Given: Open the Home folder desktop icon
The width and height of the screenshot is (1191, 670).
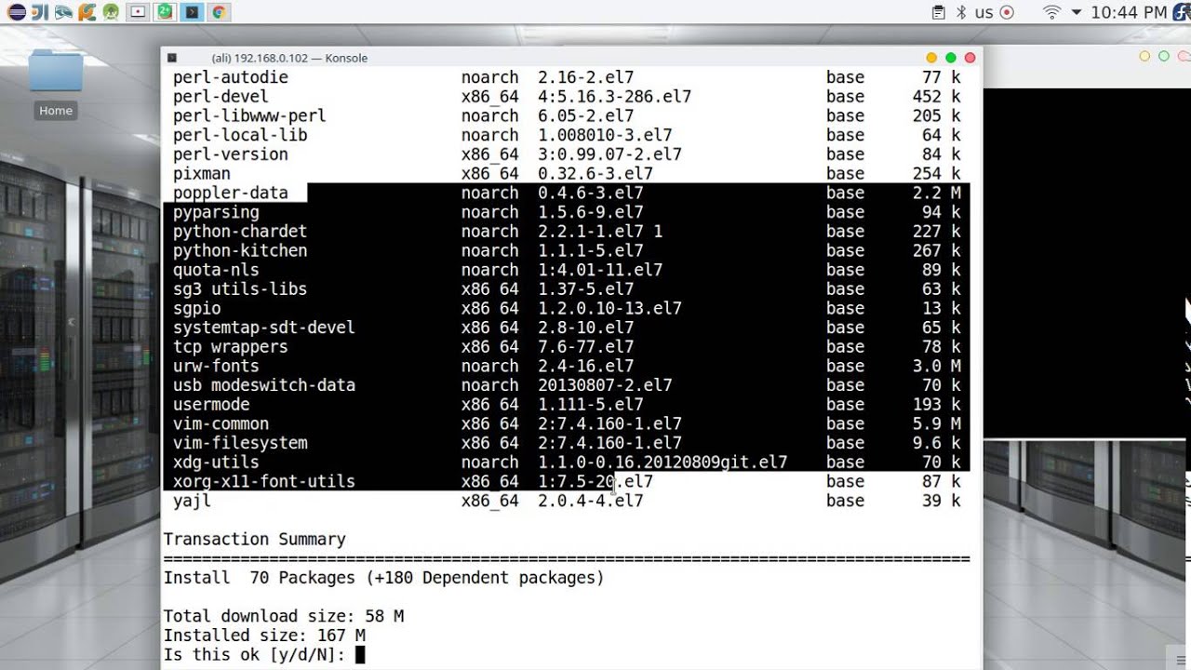Looking at the screenshot, I should coord(56,85).
